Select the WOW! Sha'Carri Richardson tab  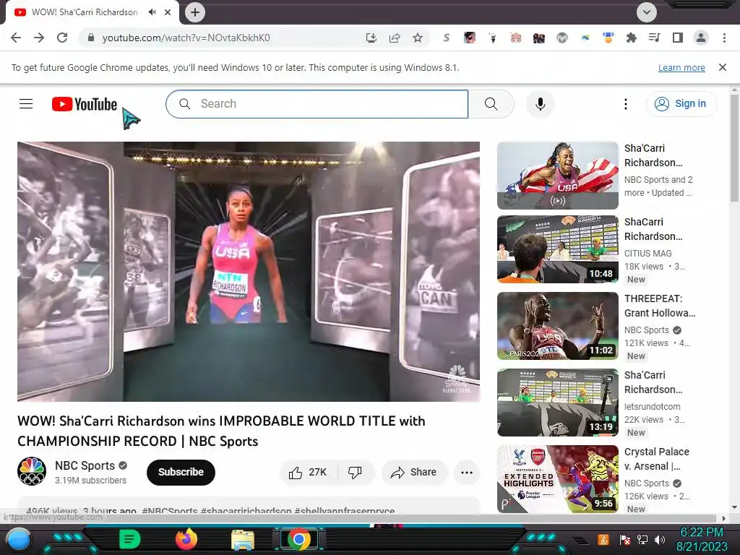coord(85,12)
